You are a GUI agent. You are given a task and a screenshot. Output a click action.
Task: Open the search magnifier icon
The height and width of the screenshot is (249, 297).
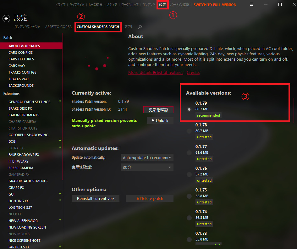(140, 27)
